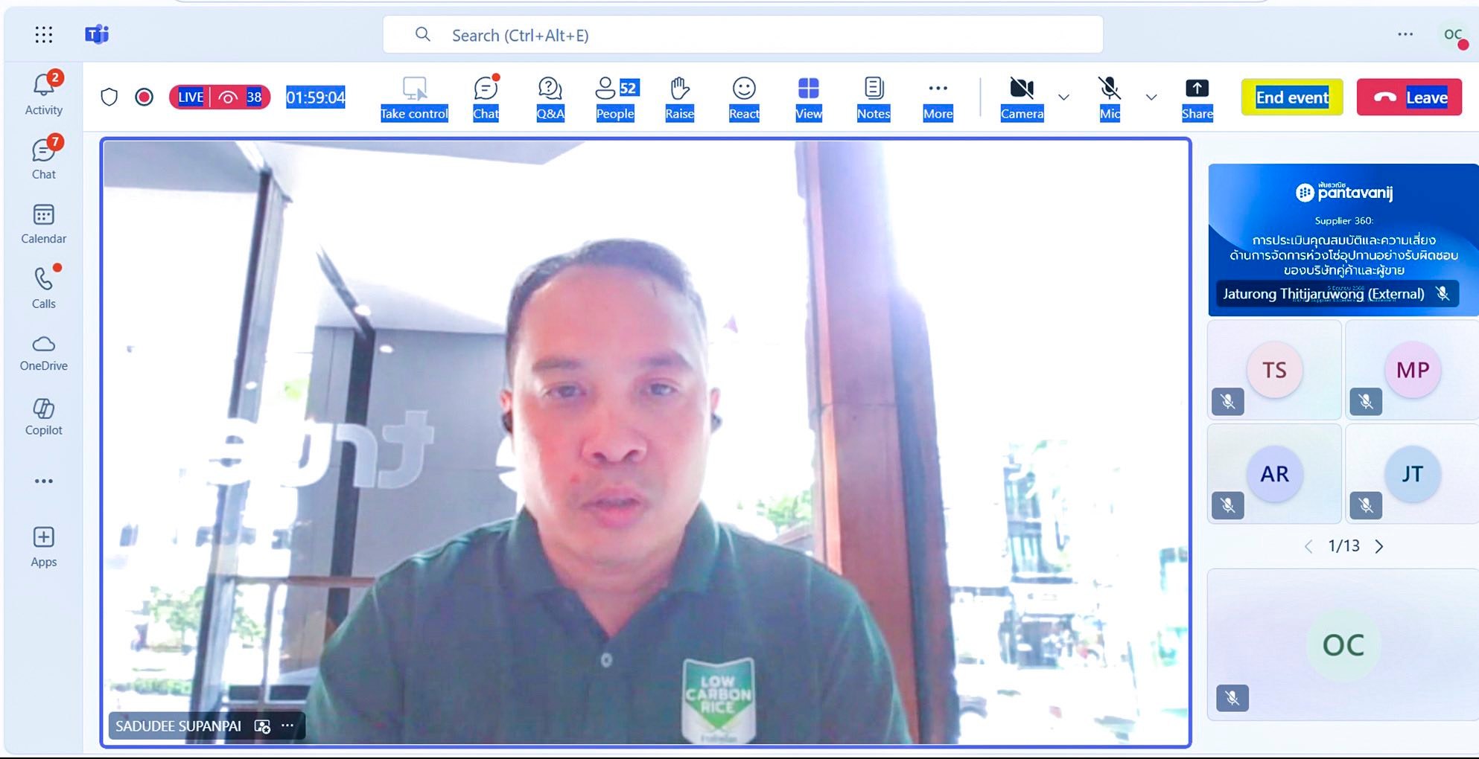Share your screen content
Image resolution: width=1479 pixels, height=759 pixels.
pyautogui.click(x=1196, y=97)
